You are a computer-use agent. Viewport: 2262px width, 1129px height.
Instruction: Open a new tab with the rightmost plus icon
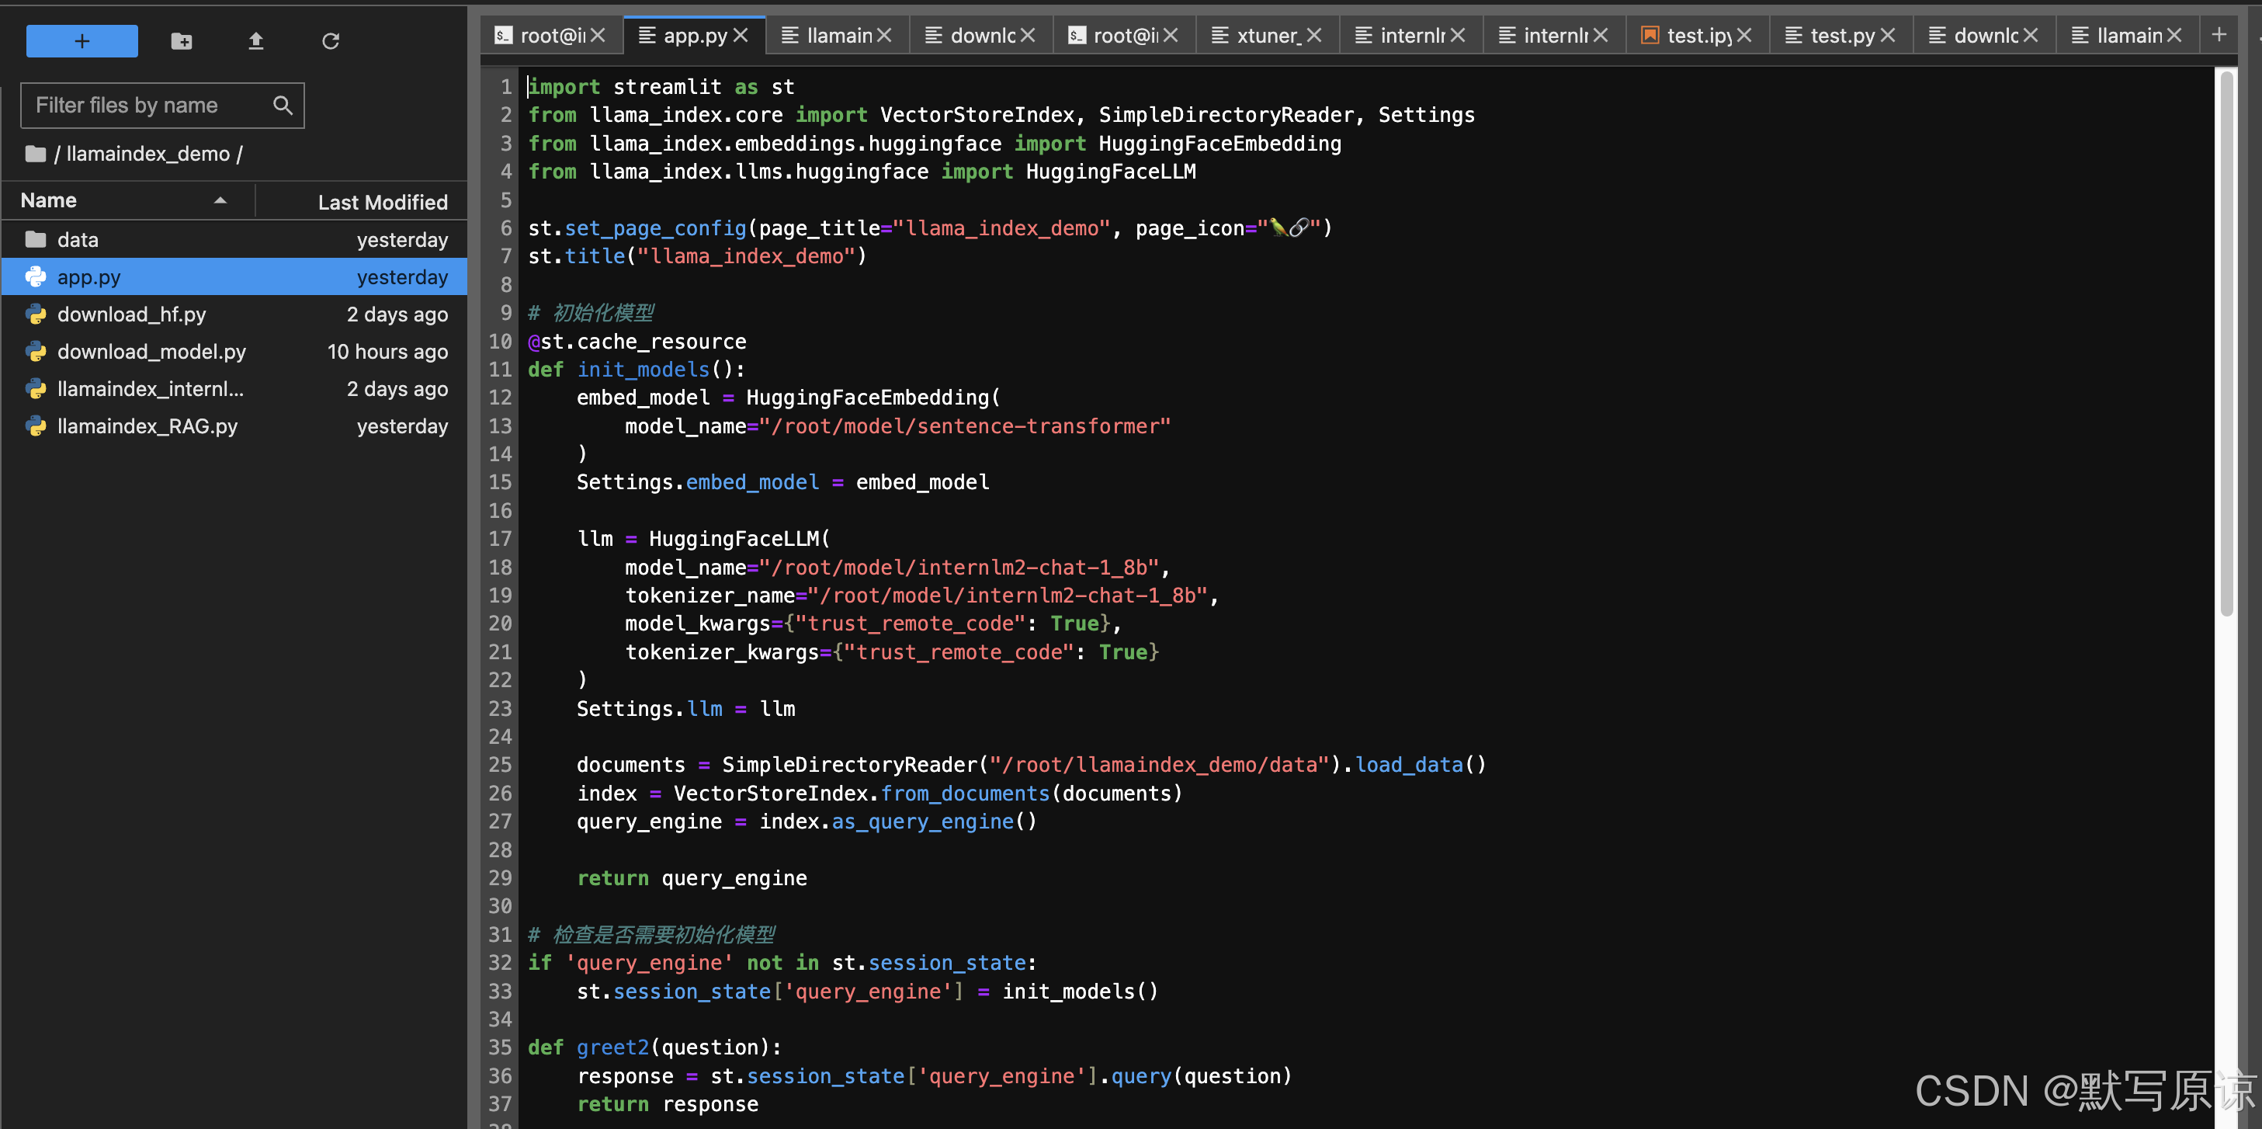coord(2222,34)
